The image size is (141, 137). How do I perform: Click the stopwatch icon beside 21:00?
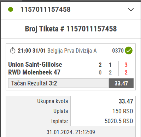point(13,50)
